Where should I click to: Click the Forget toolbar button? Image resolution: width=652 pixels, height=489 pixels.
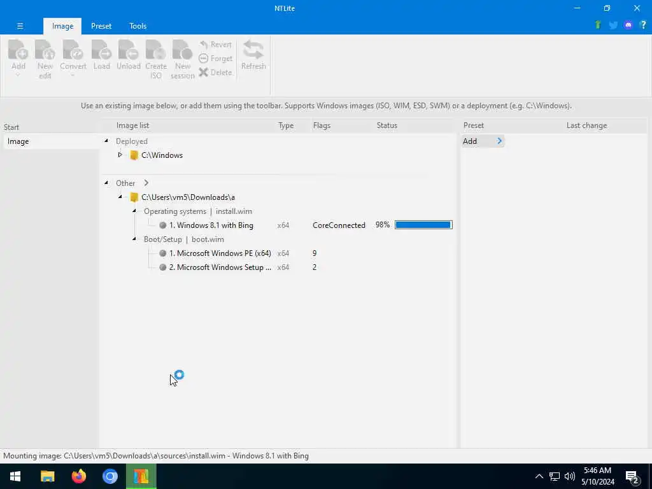click(x=215, y=59)
